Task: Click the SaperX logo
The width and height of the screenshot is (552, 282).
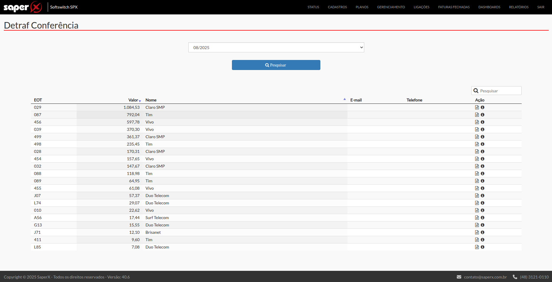Action: point(23,7)
